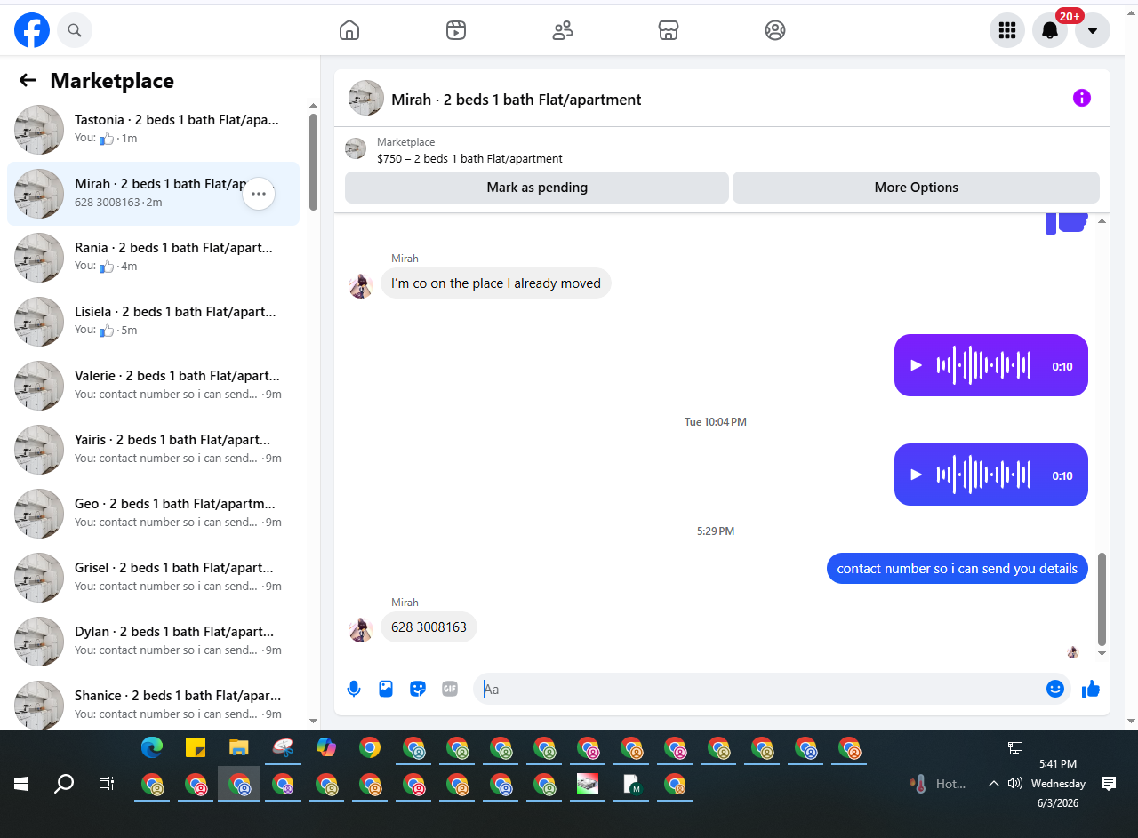Image resolution: width=1138 pixels, height=838 pixels.
Task: Open the taskbar clock showing 5:41 PM
Action: point(1058,784)
